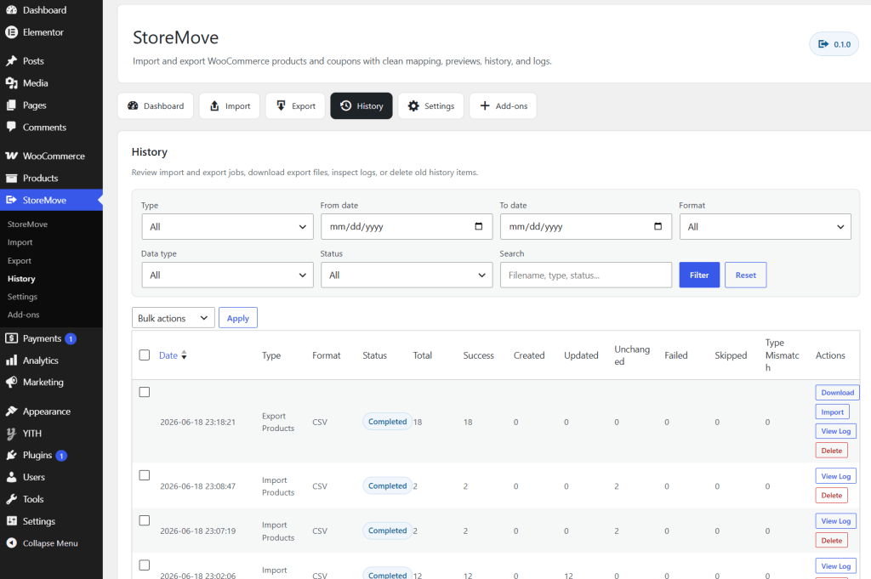
Task: Select the History tab
Action: point(361,105)
